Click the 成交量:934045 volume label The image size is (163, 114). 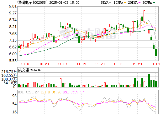30,70
